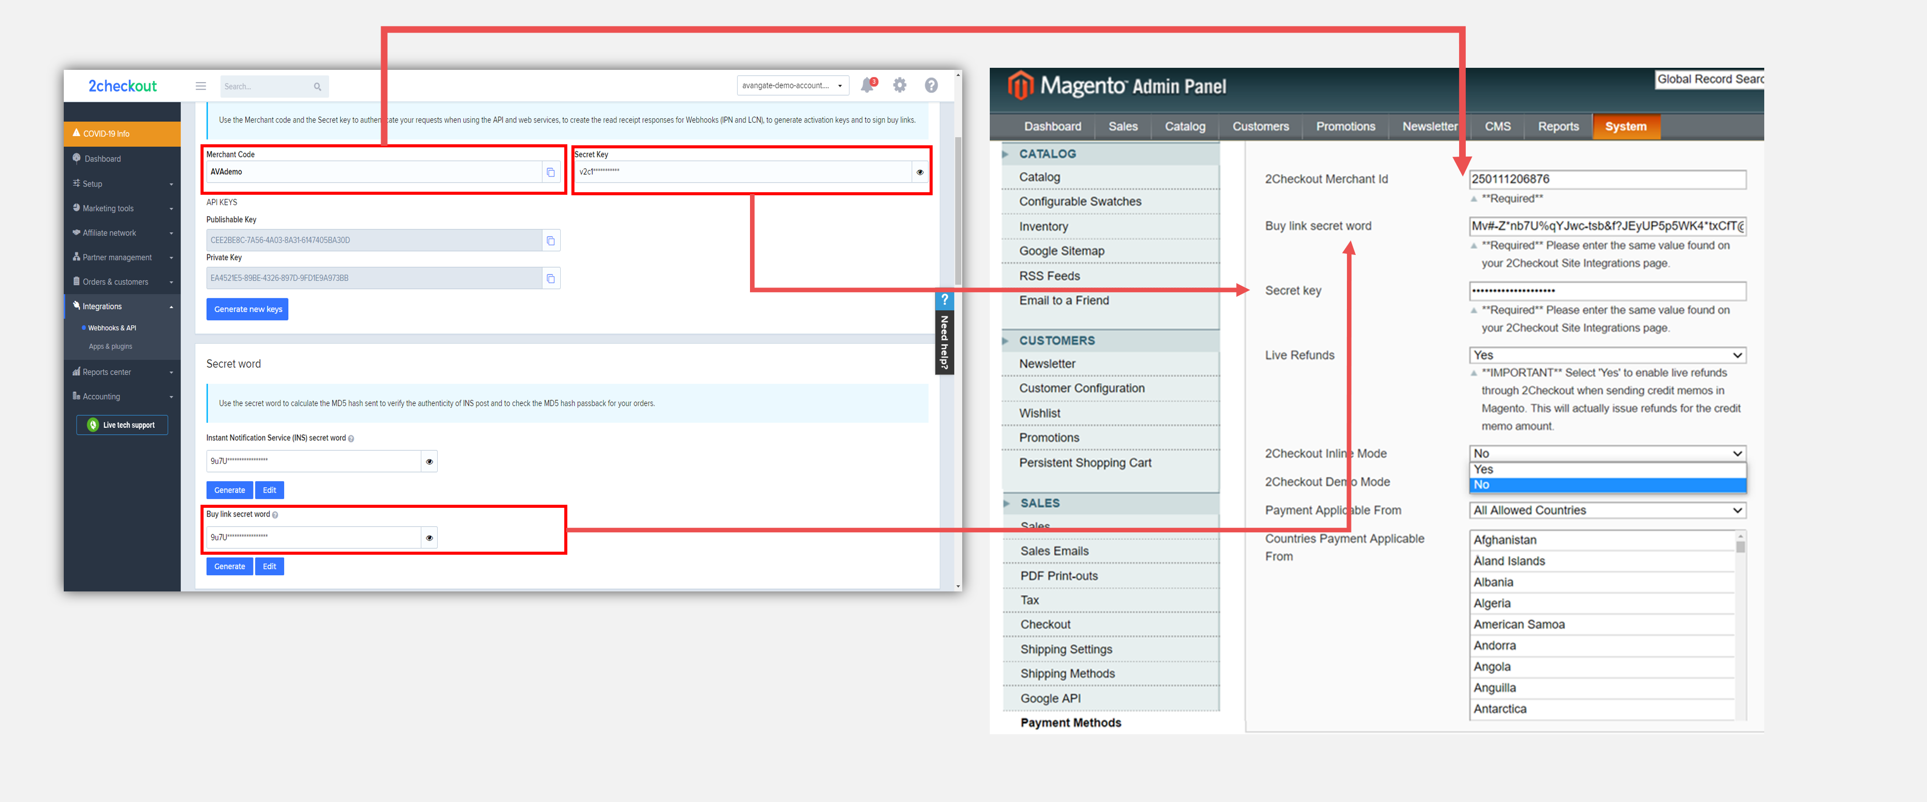Open the avangate-demo-account dropdown
Screen dimensions: 1927x802
pyautogui.click(x=793, y=85)
